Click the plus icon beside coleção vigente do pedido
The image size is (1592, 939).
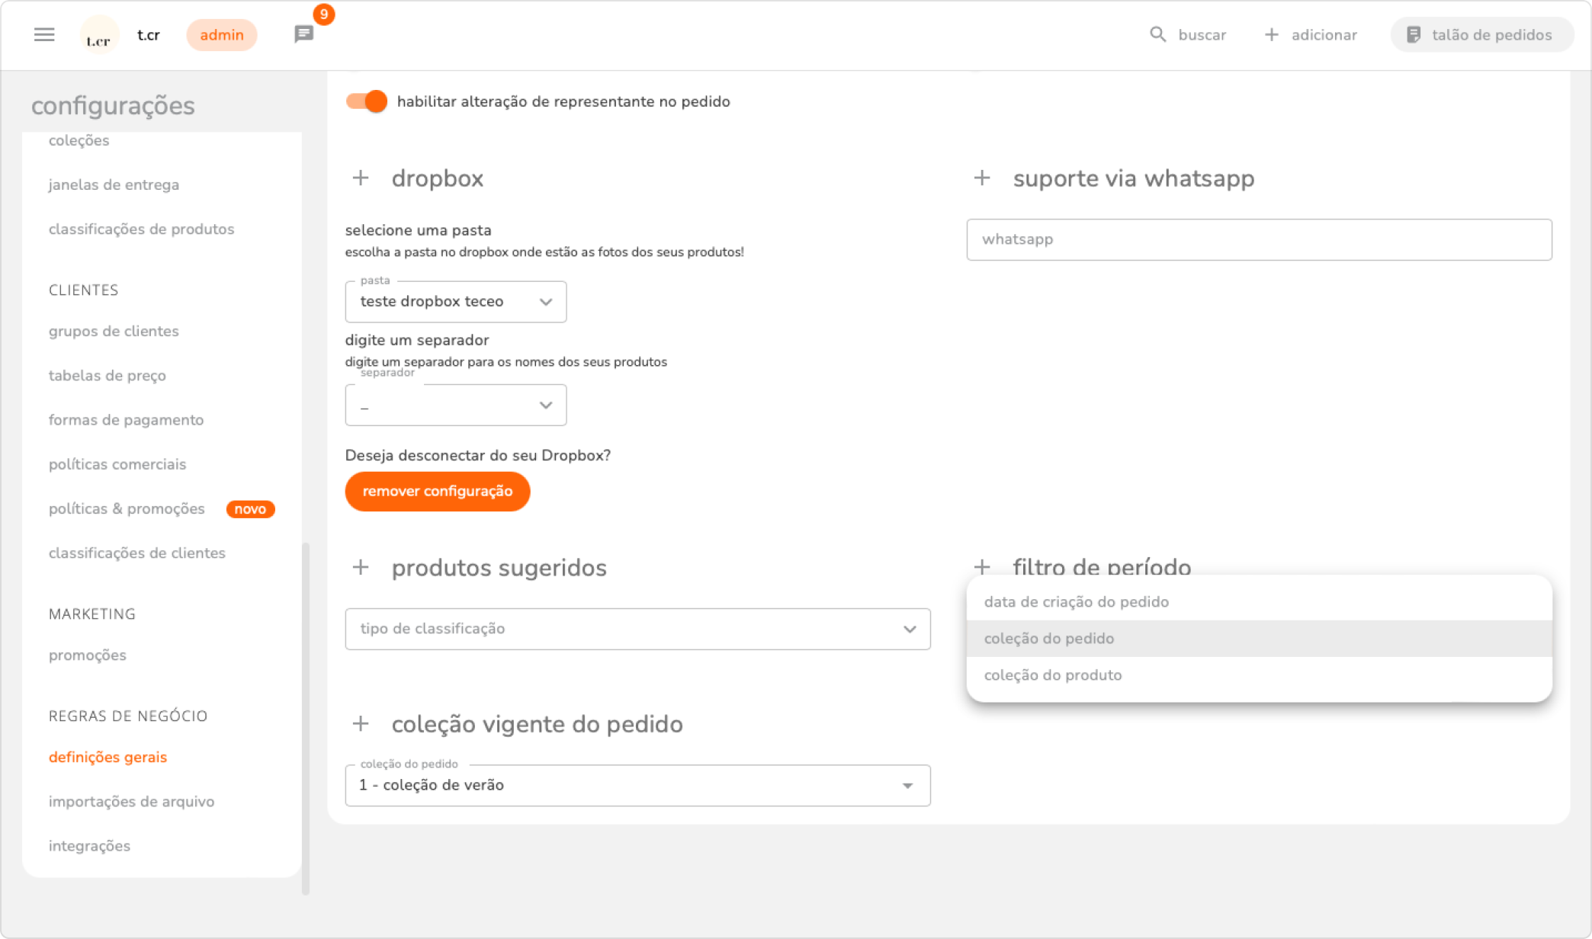point(361,724)
